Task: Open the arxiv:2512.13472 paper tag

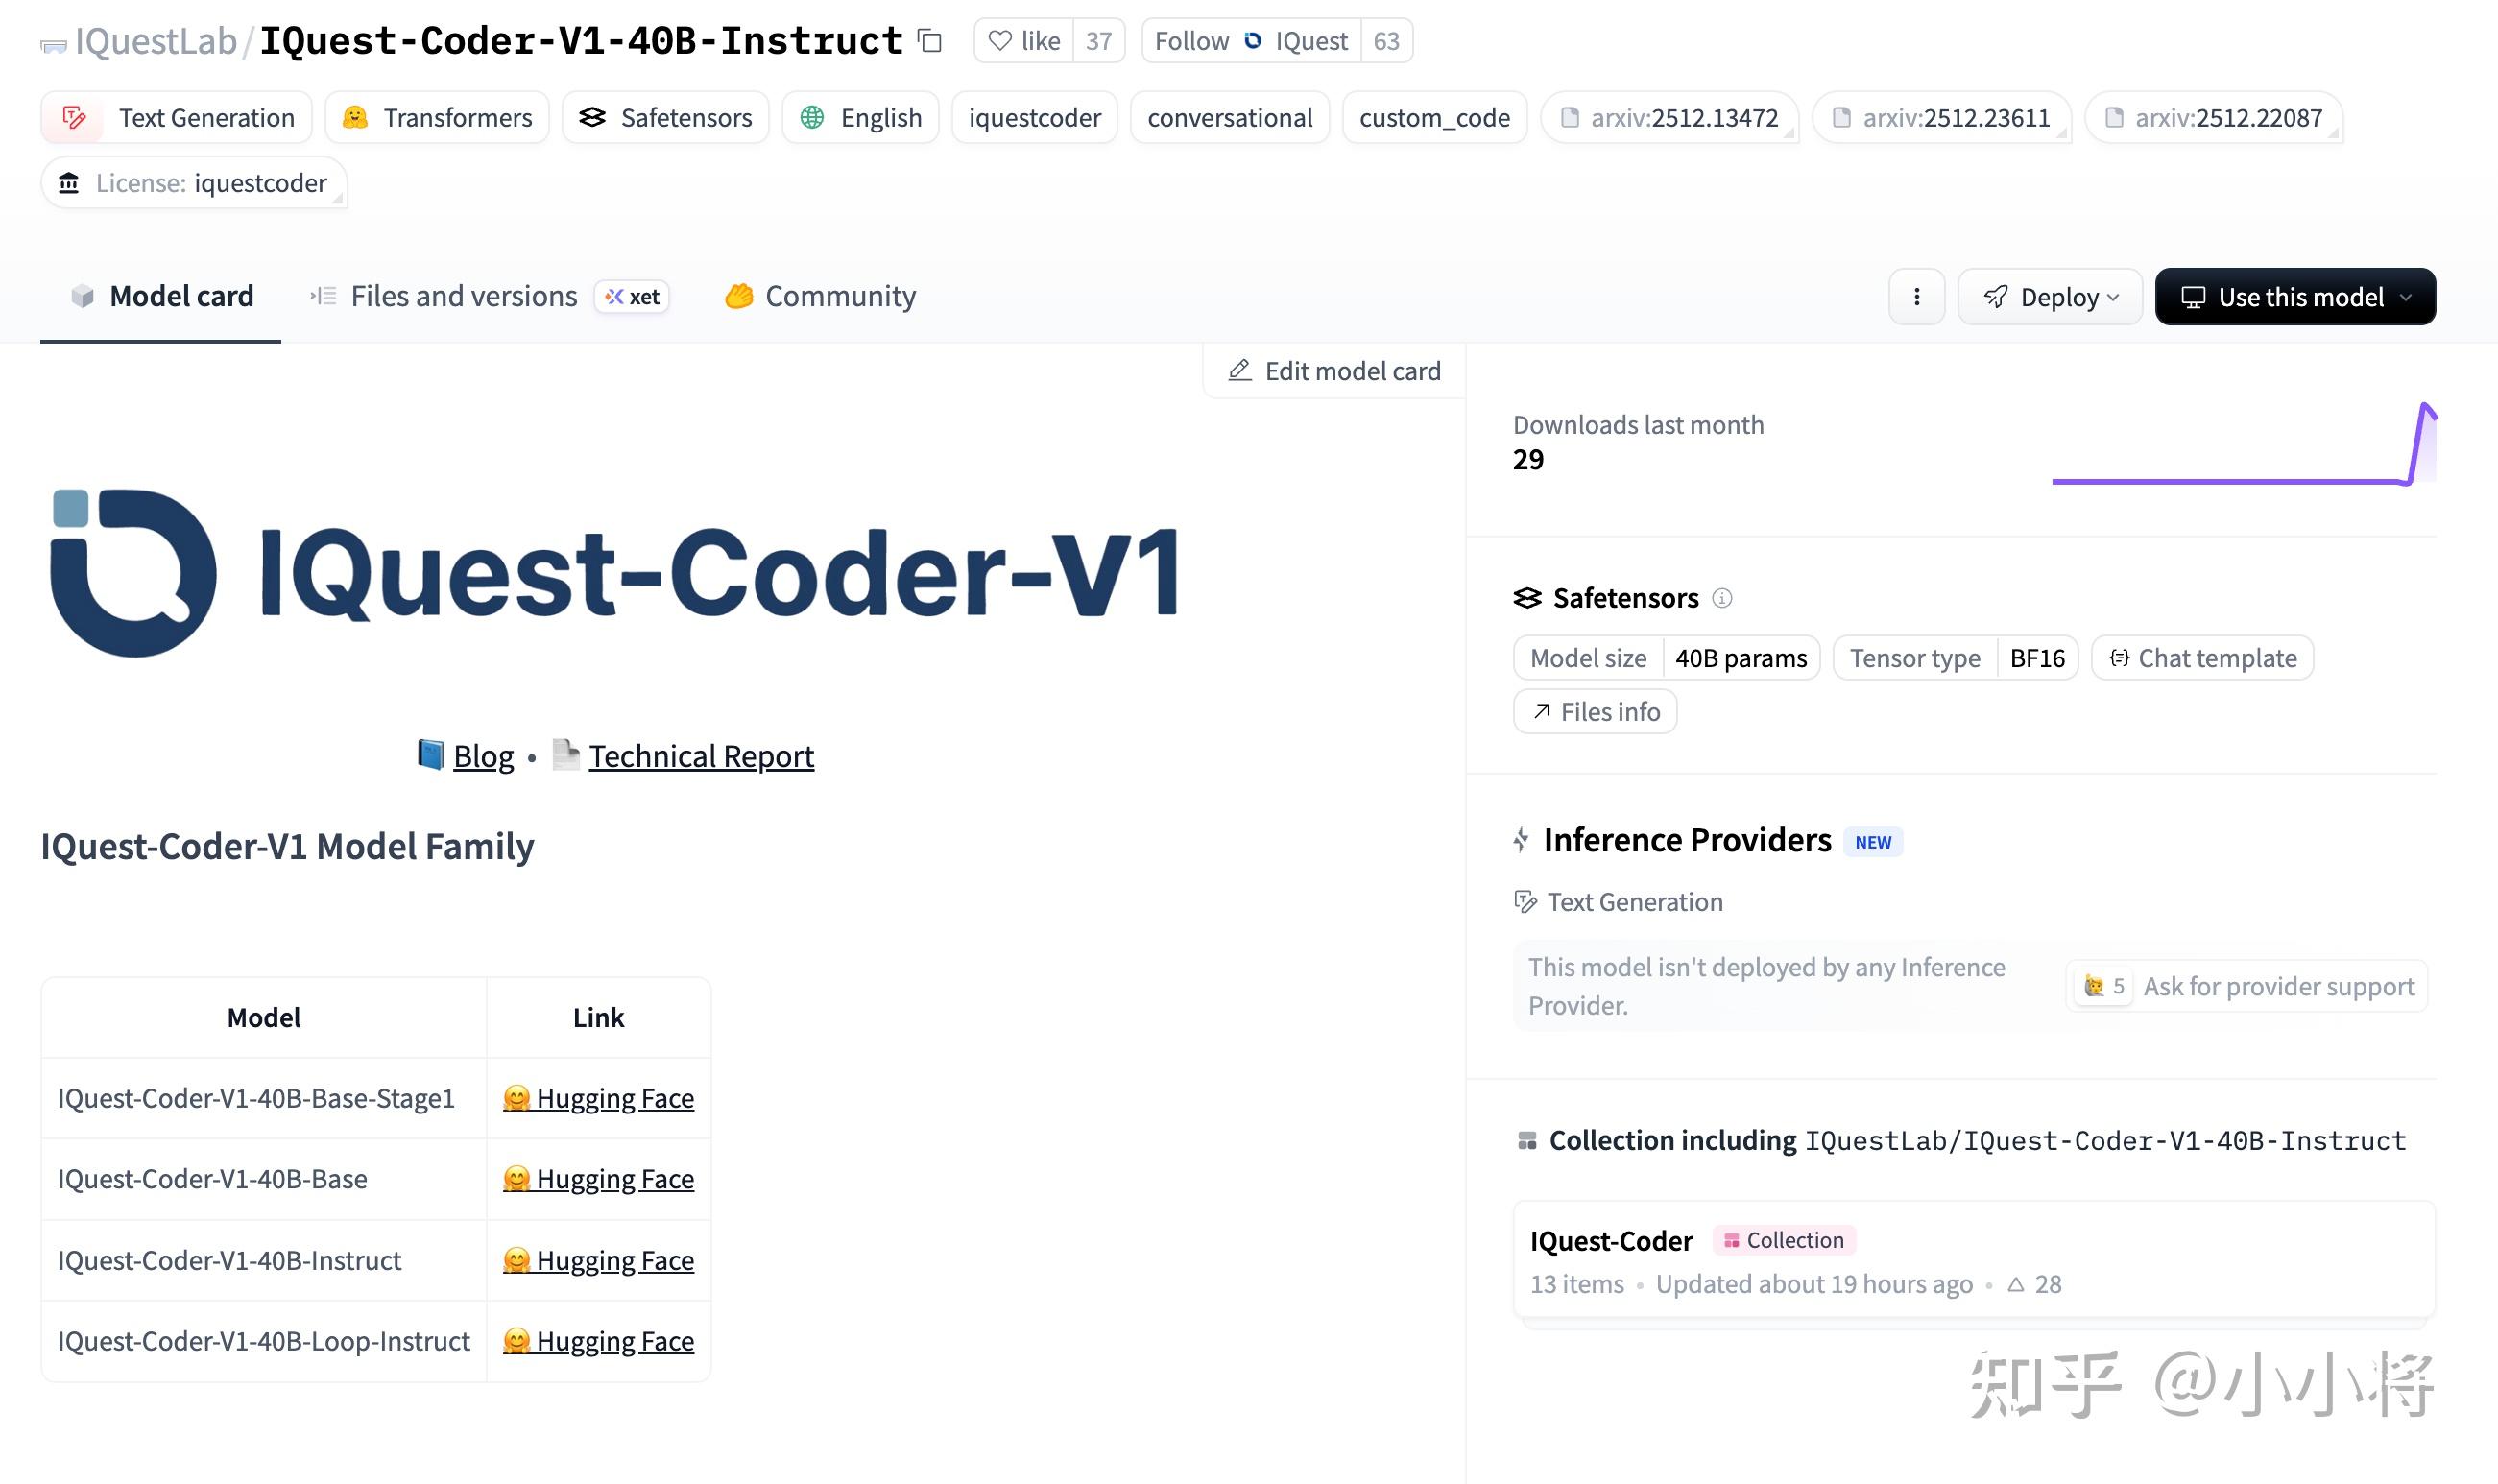Action: coord(1669,118)
